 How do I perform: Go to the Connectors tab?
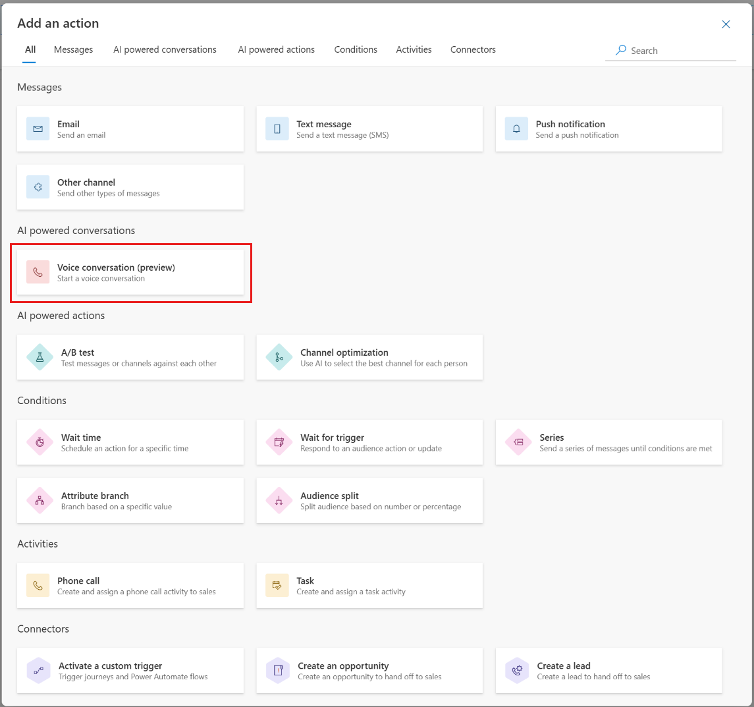point(473,49)
